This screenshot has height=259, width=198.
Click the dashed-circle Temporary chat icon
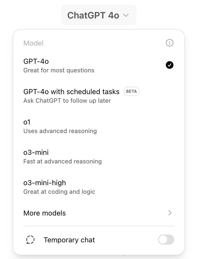click(30, 240)
